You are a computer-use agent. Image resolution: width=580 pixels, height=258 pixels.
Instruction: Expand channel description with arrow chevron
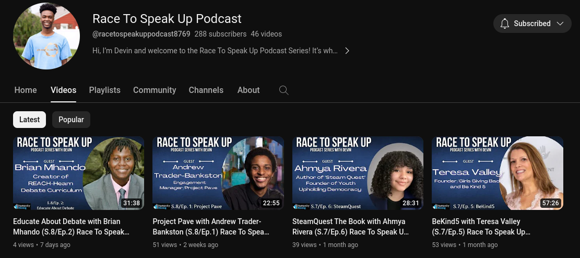347,51
